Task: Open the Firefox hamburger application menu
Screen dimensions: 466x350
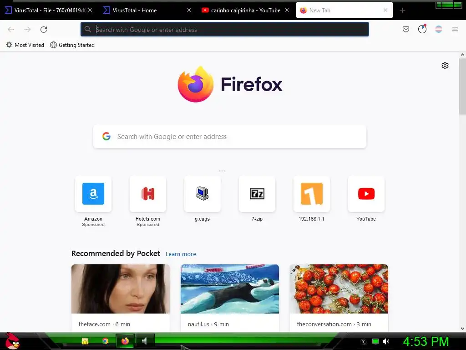Action: coord(455,29)
